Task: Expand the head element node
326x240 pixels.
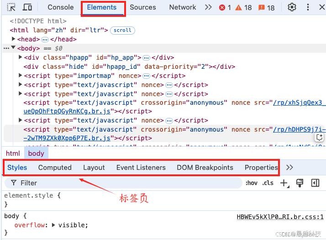Action: 13,39
